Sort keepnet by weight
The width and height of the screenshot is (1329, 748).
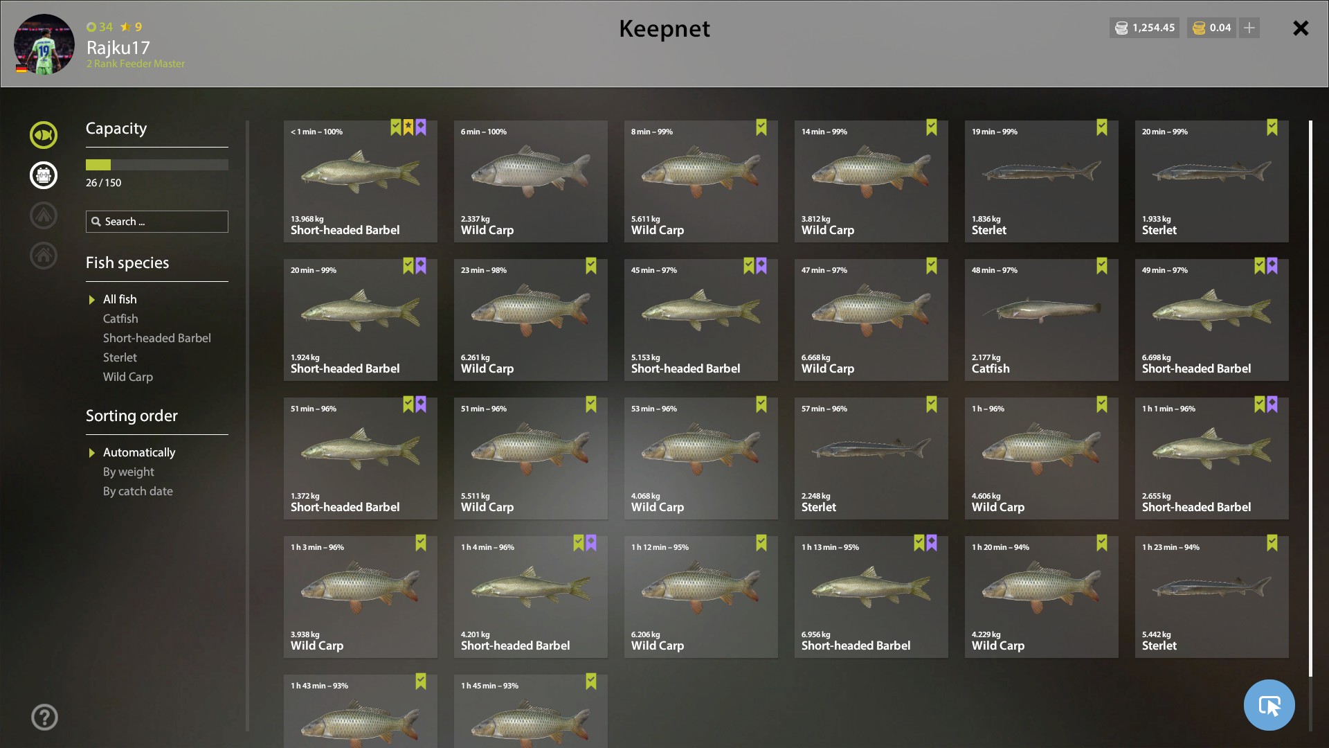pyautogui.click(x=129, y=472)
